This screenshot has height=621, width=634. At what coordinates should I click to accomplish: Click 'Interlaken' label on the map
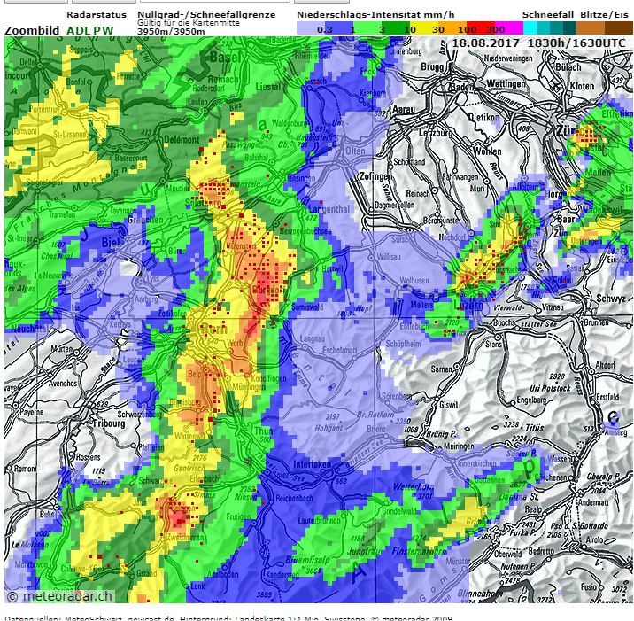point(313,464)
